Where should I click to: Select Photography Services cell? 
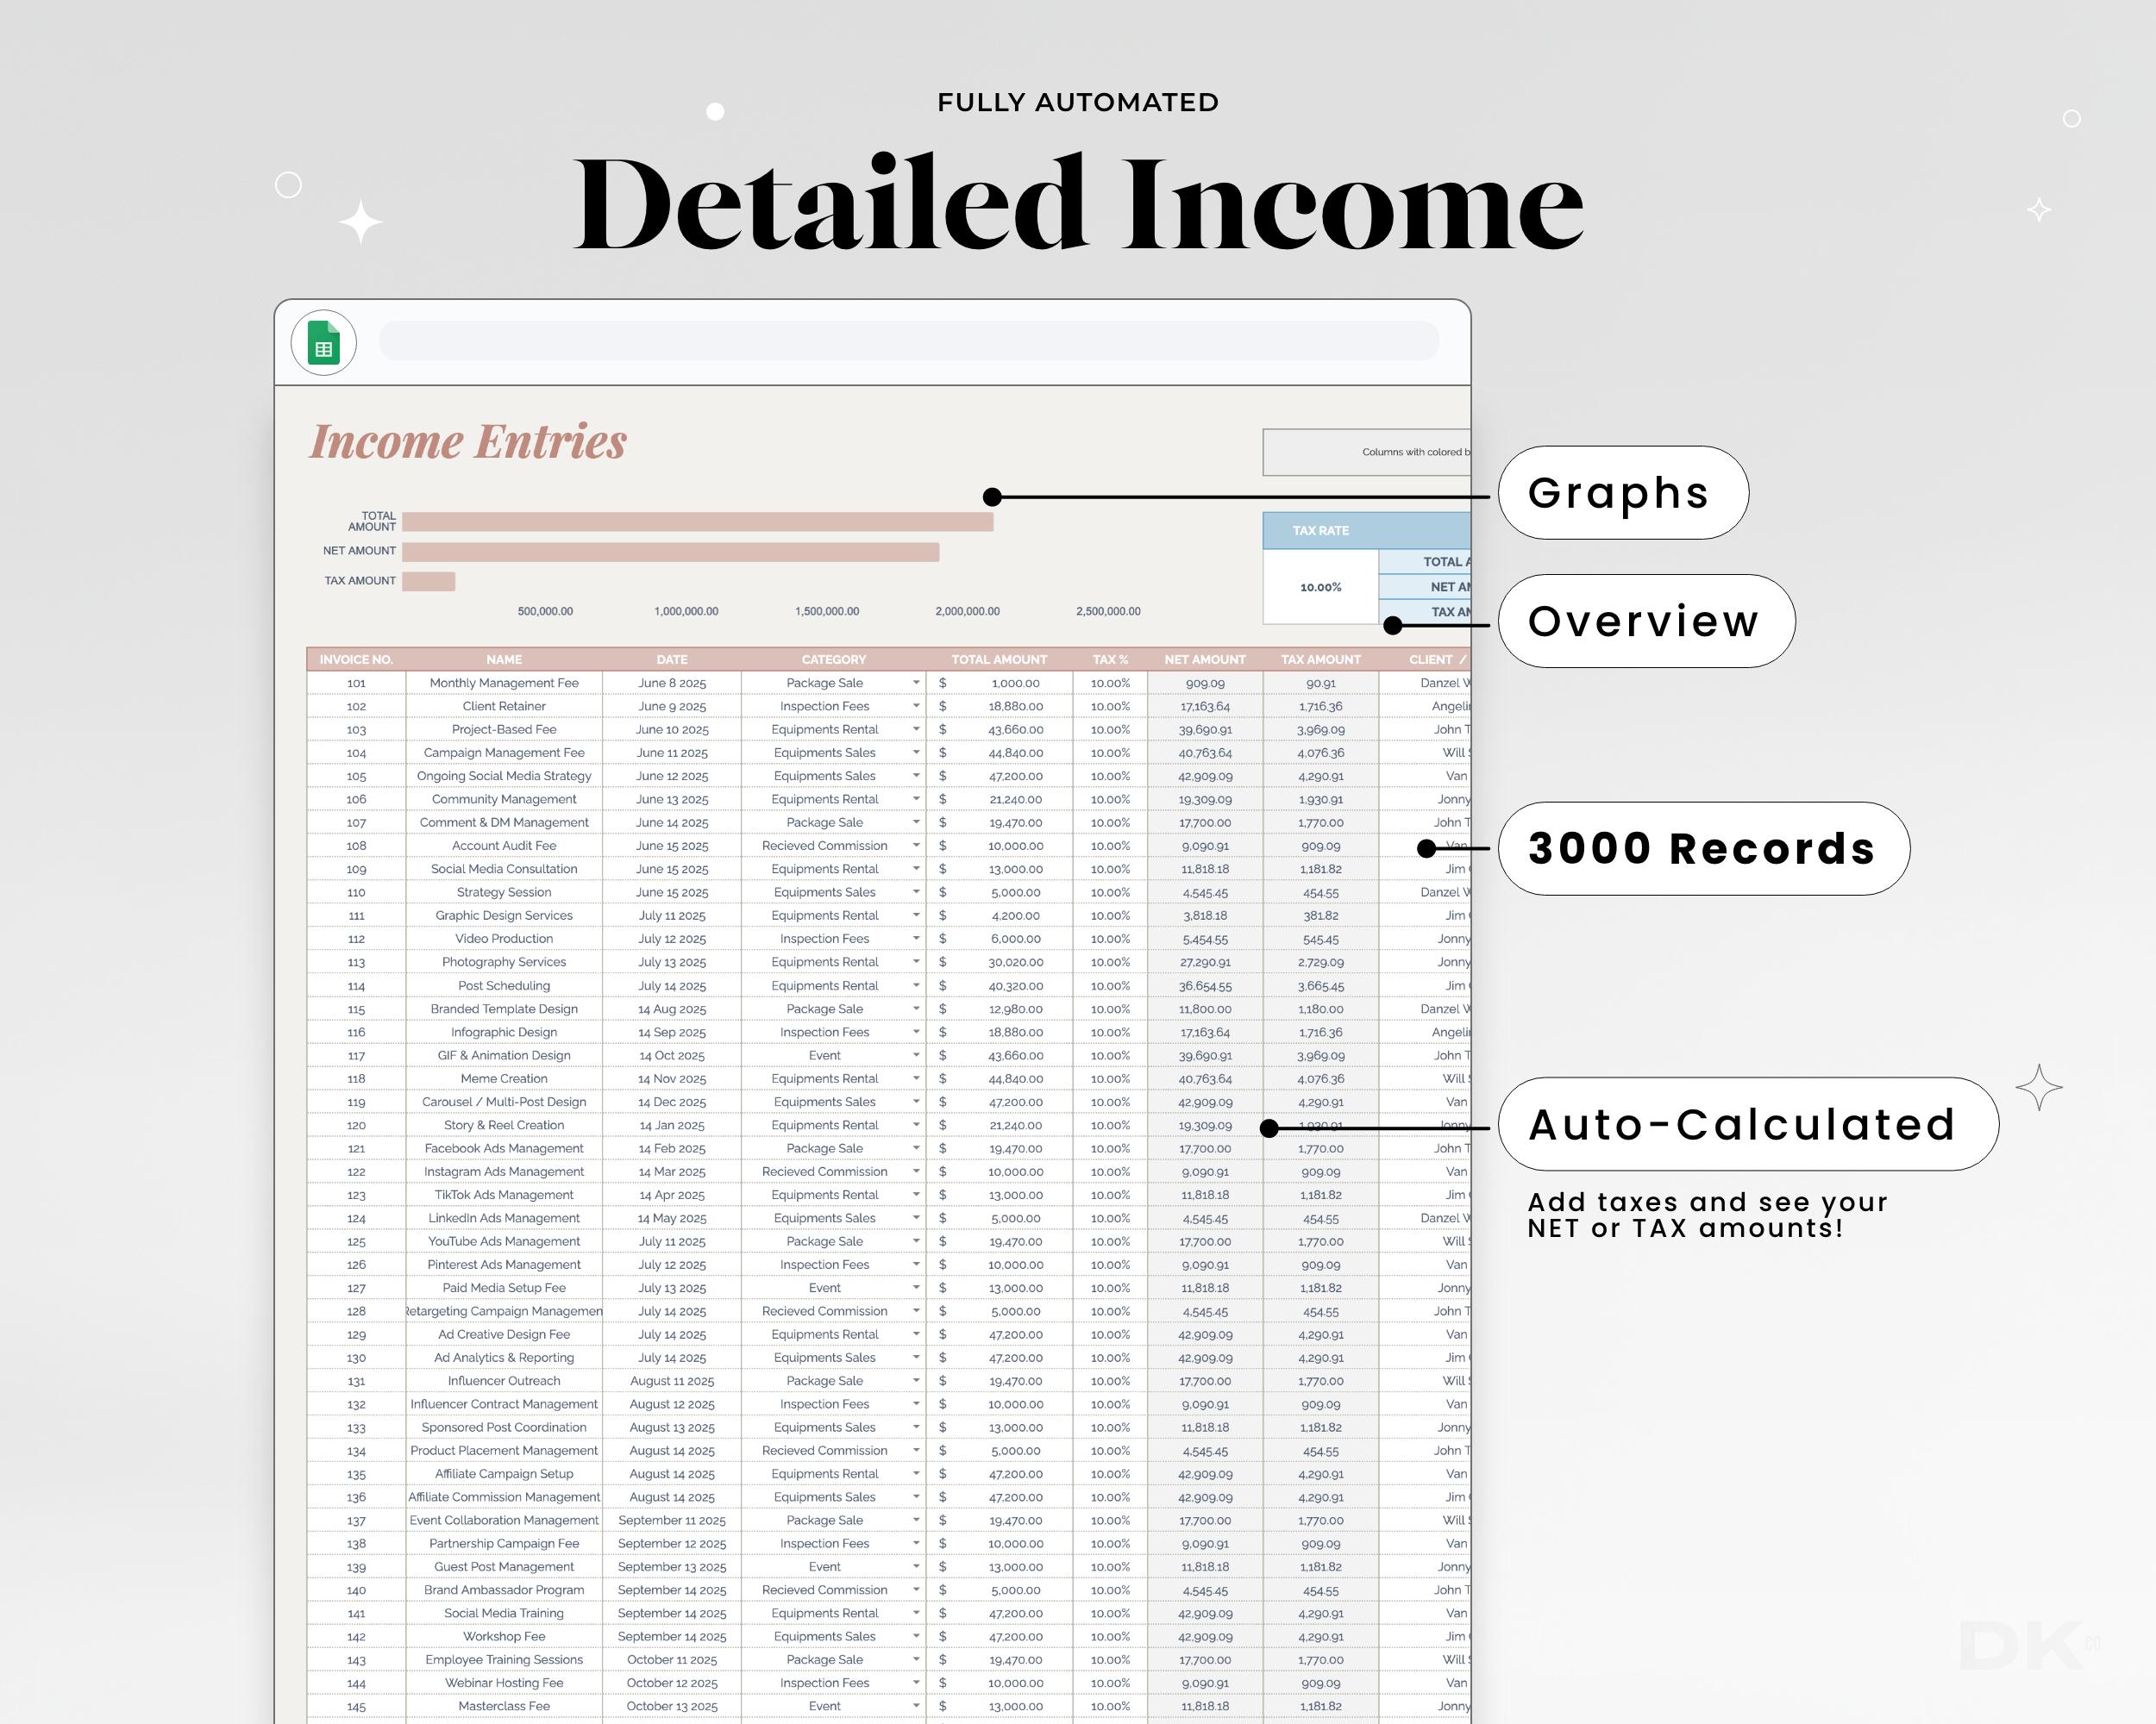504,961
